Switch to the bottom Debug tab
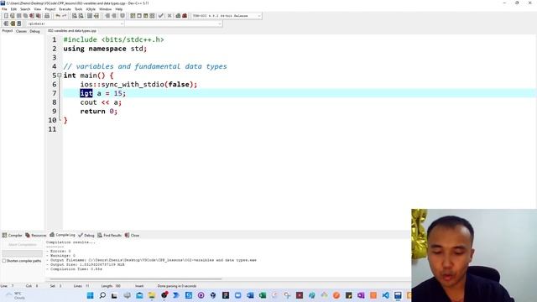The image size is (537, 302). (x=86, y=235)
